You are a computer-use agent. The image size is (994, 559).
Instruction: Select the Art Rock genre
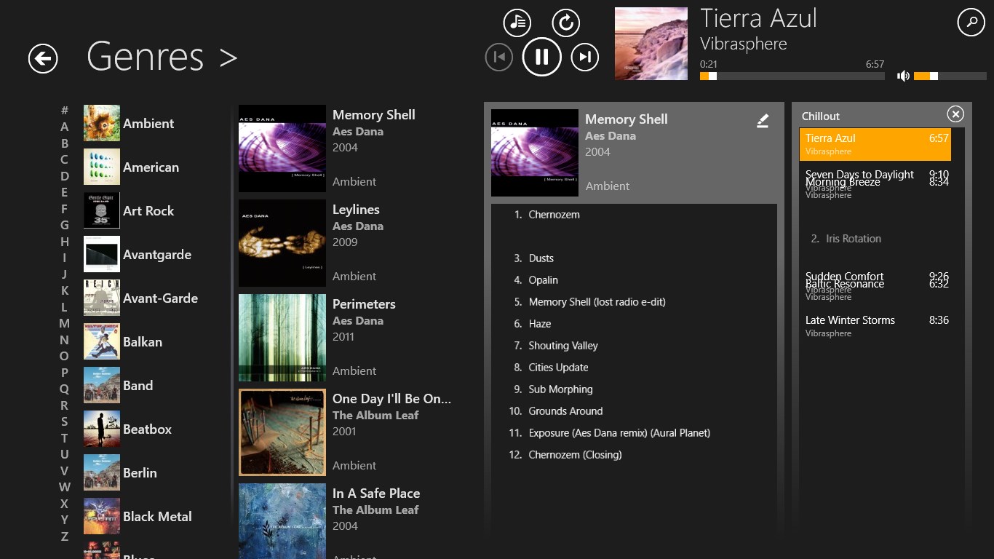(148, 211)
